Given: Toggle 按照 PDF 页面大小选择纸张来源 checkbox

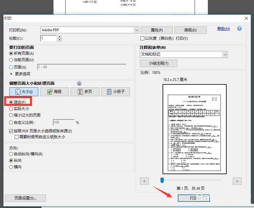Looking at the screenshot, I should (11, 131).
